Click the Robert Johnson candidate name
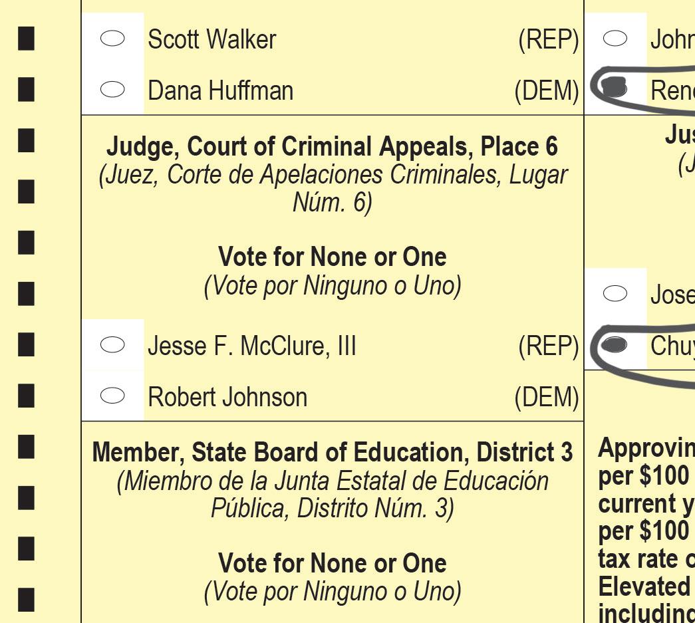The image size is (695, 623). pyautogui.click(x=227, y=397)
